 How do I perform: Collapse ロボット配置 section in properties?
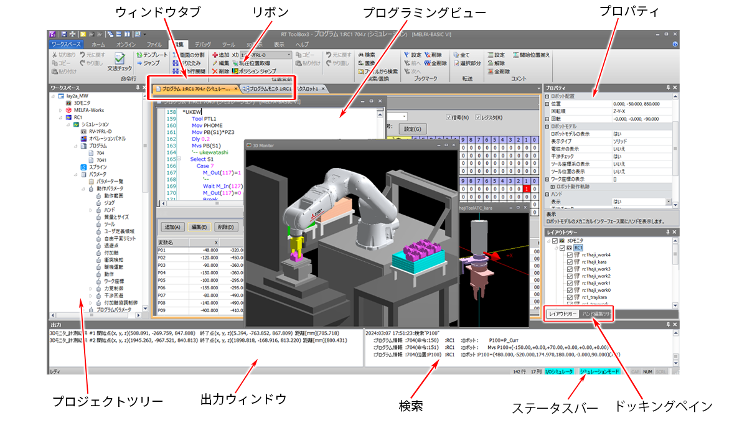click(x=547, y=96)
